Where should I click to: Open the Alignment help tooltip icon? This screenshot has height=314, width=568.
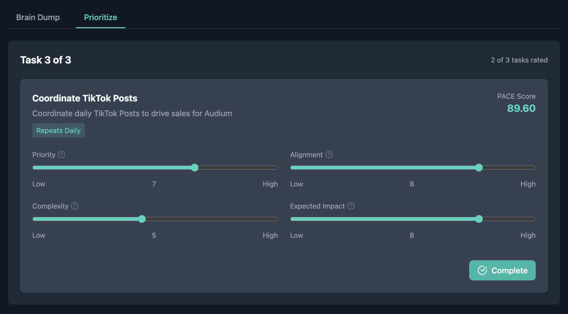click(329, 154)
